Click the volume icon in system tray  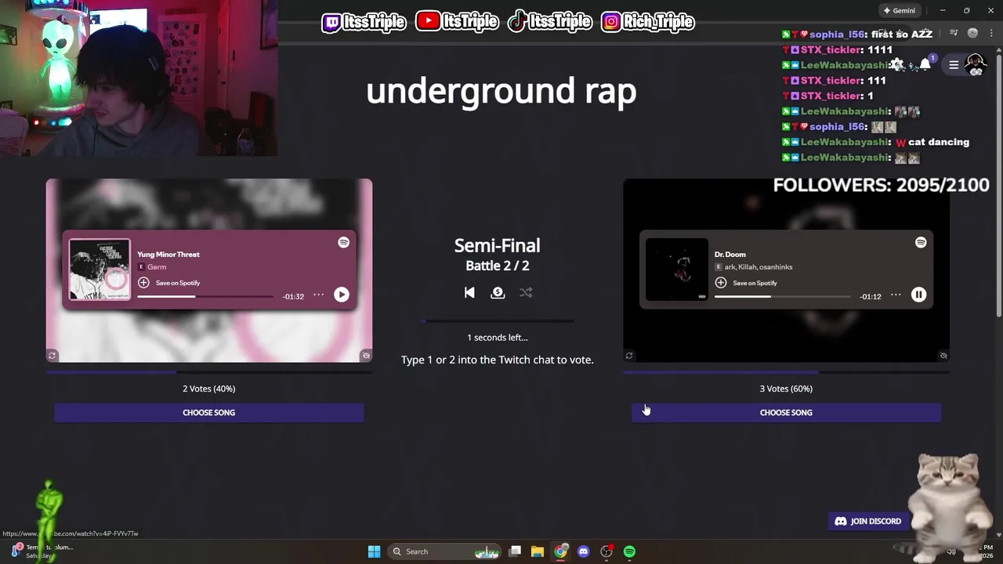pos(951,551)
